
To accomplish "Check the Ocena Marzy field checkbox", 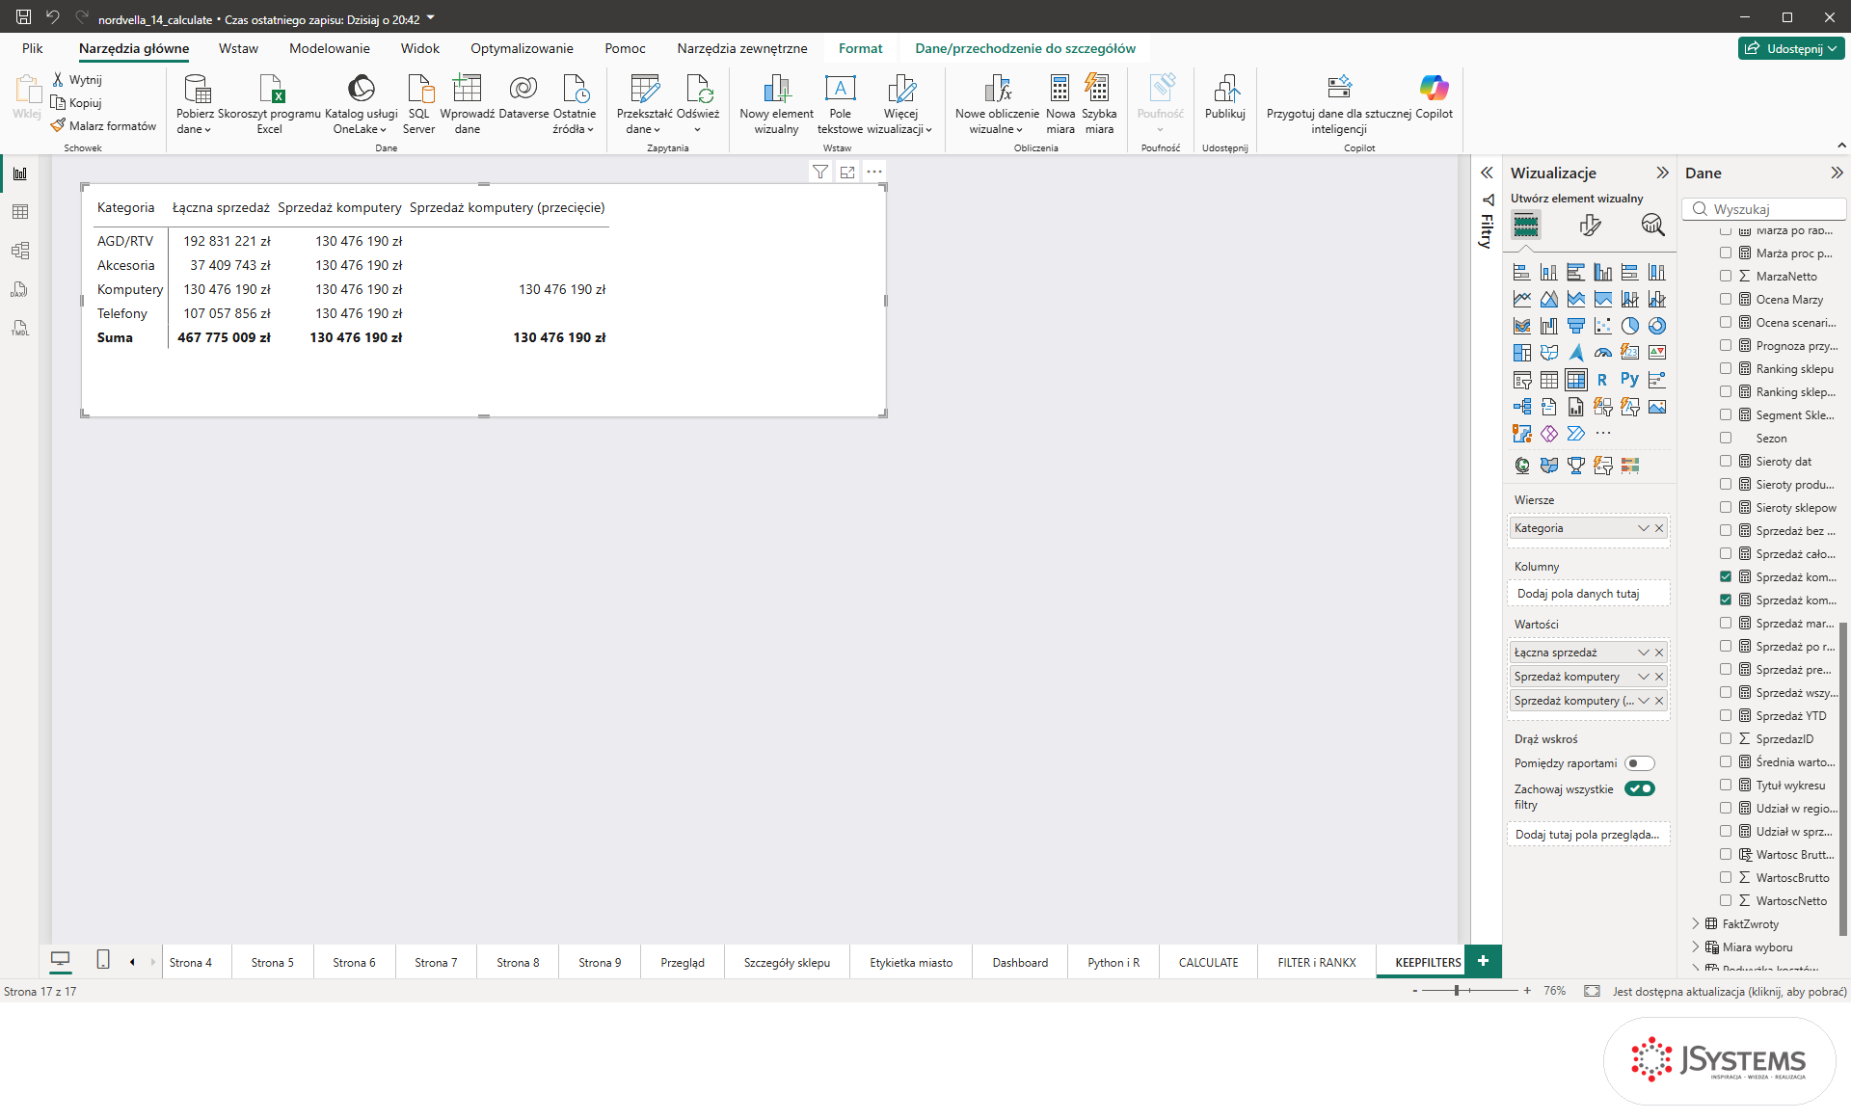I will pos(1726,299).
